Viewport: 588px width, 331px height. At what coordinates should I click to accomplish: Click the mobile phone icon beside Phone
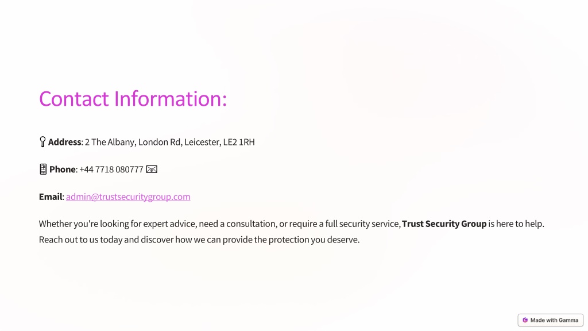pos(43,170)
